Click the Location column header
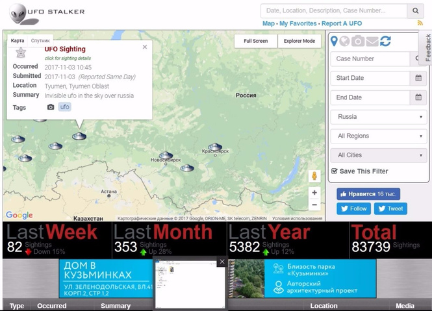The width and height of the screenshot is (432, 311). click(324, 306)
